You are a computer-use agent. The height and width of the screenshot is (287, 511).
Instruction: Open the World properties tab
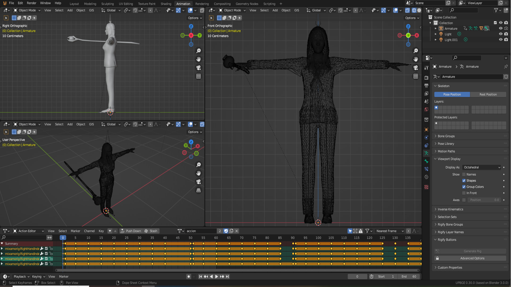426,109
